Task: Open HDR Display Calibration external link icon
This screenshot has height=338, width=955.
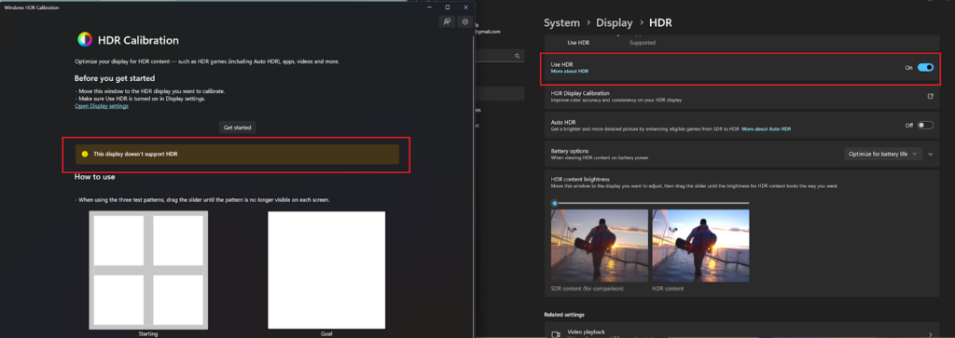Action: coord(930,96)
